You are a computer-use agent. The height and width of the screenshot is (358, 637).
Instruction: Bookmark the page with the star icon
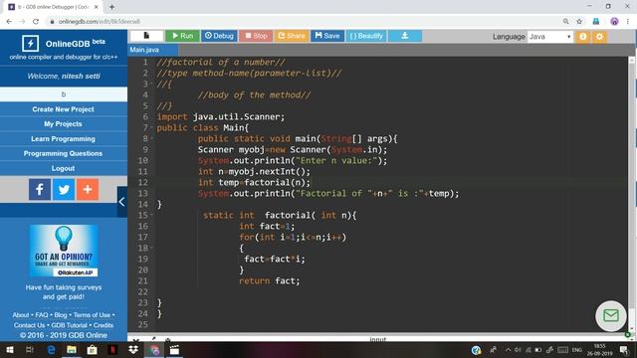(579, 22)
